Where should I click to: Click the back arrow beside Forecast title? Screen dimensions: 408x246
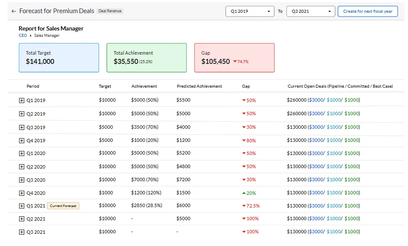click(x=14, y=11)
